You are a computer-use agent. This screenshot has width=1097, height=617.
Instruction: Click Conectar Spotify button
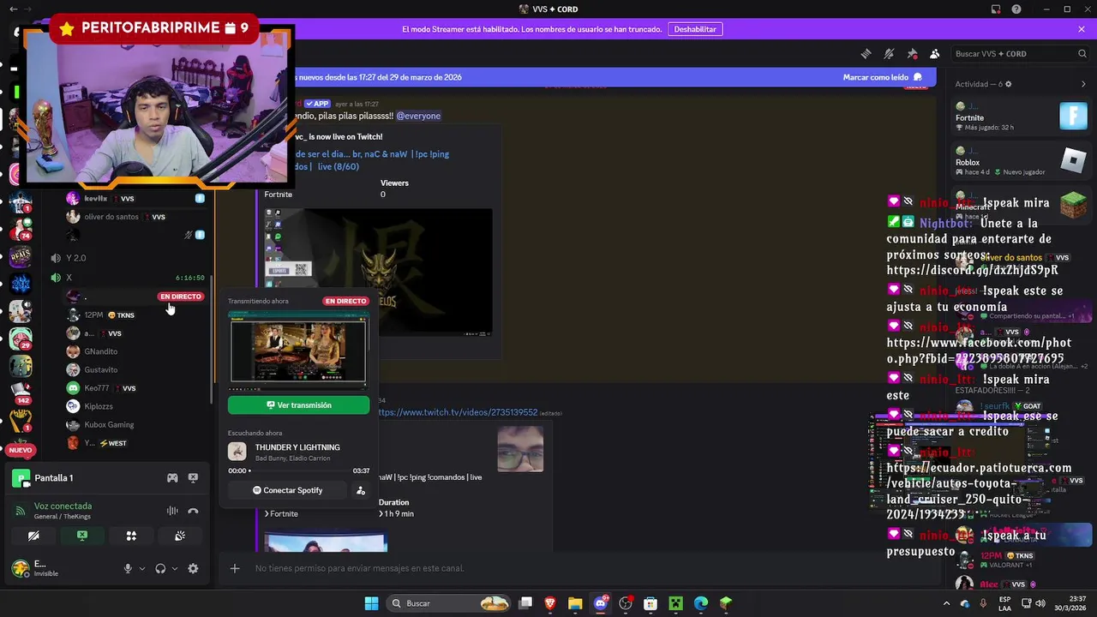287,490
